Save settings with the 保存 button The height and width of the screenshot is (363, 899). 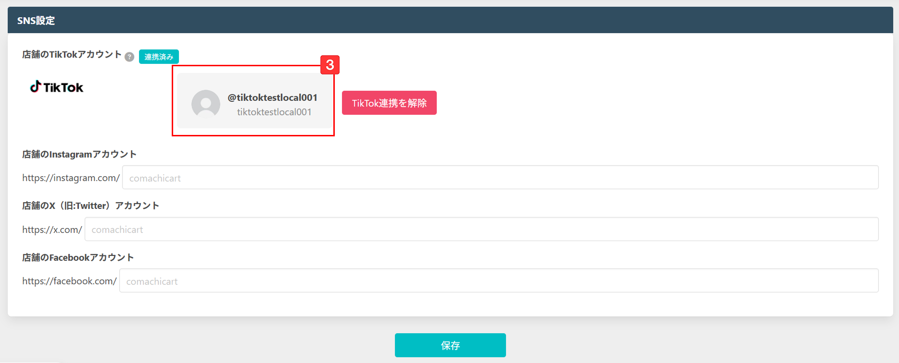pos(450,345)
